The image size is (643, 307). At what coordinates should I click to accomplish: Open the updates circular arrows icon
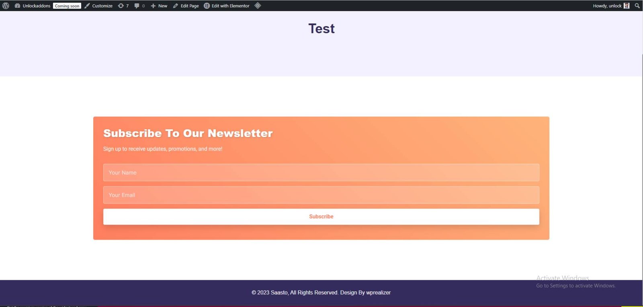click(x=121, y=6)
